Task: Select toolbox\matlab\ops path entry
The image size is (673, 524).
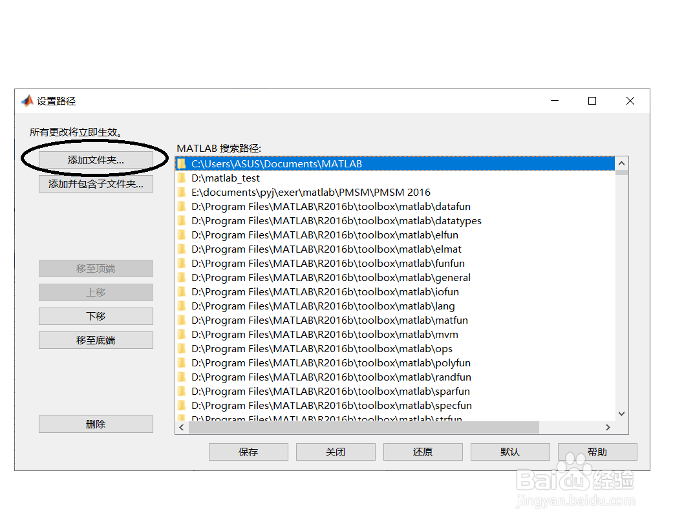Action: [x=395, y=349]
